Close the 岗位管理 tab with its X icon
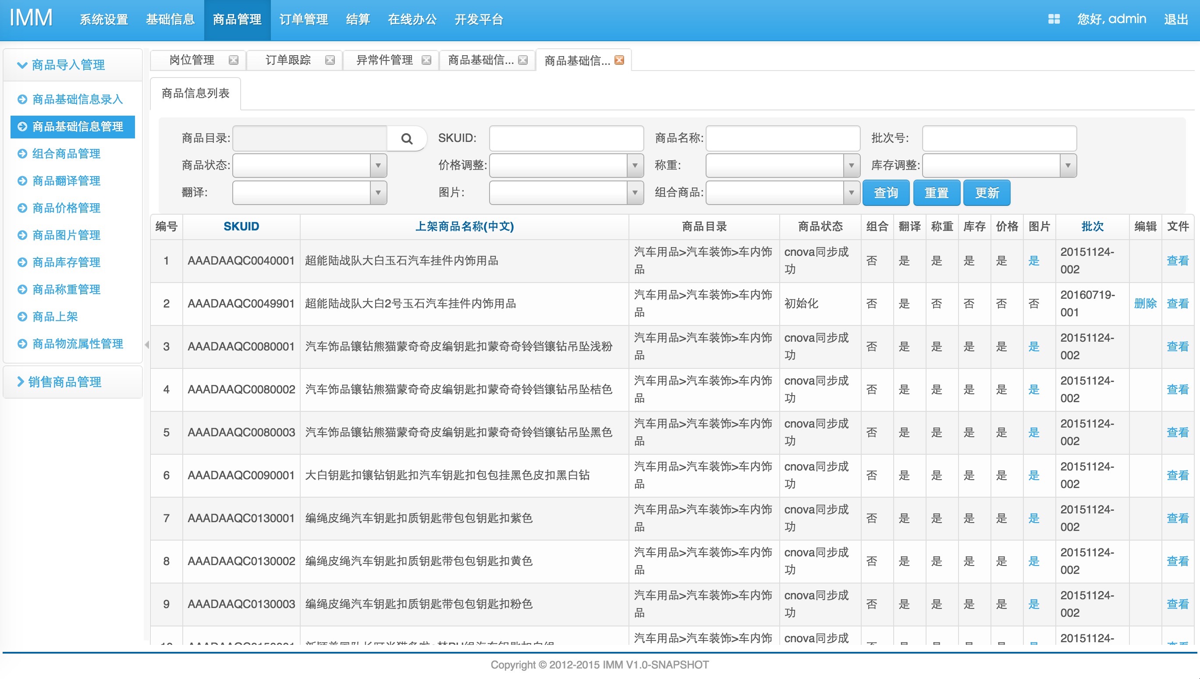The image size is (1200, 679). coord(234,60)
